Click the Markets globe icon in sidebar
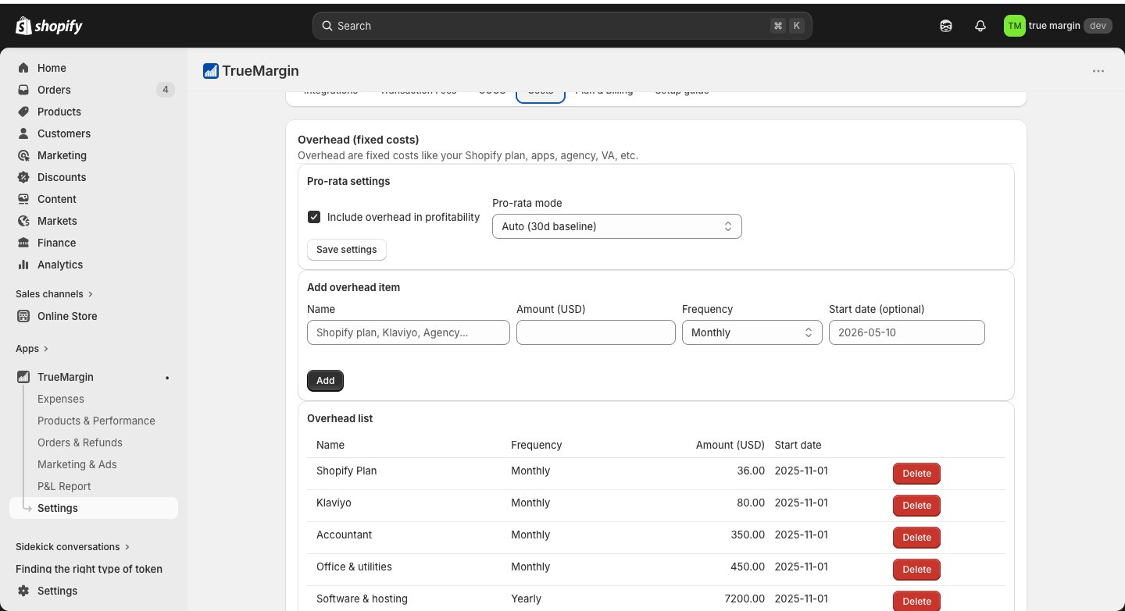Viewport: 1125px width, 611px height. [x=23, y=221]
